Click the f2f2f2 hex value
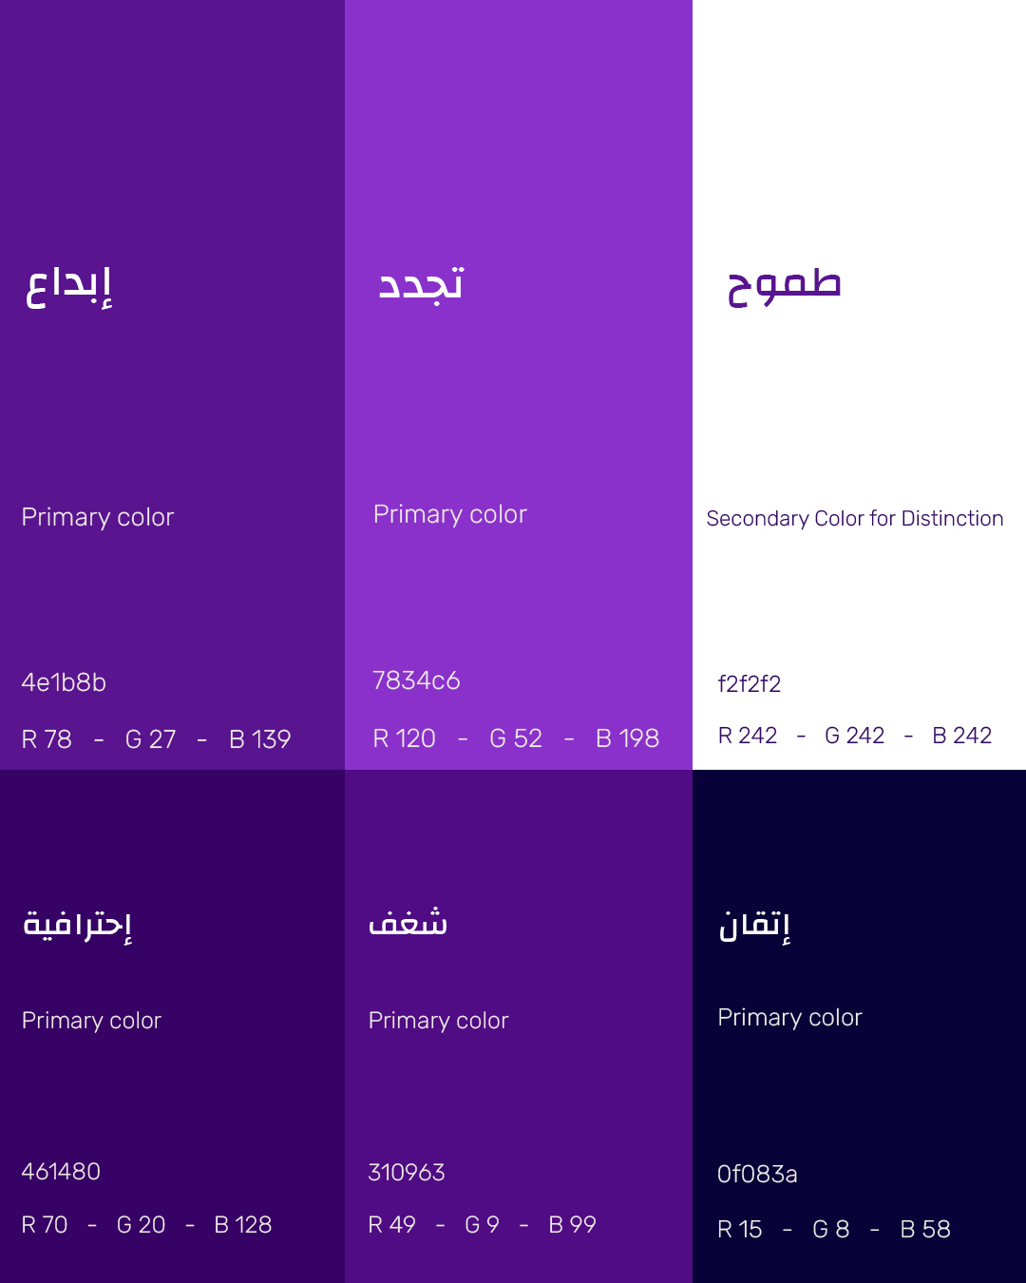The image size is (1026, 1283). [x=750, y=684]
